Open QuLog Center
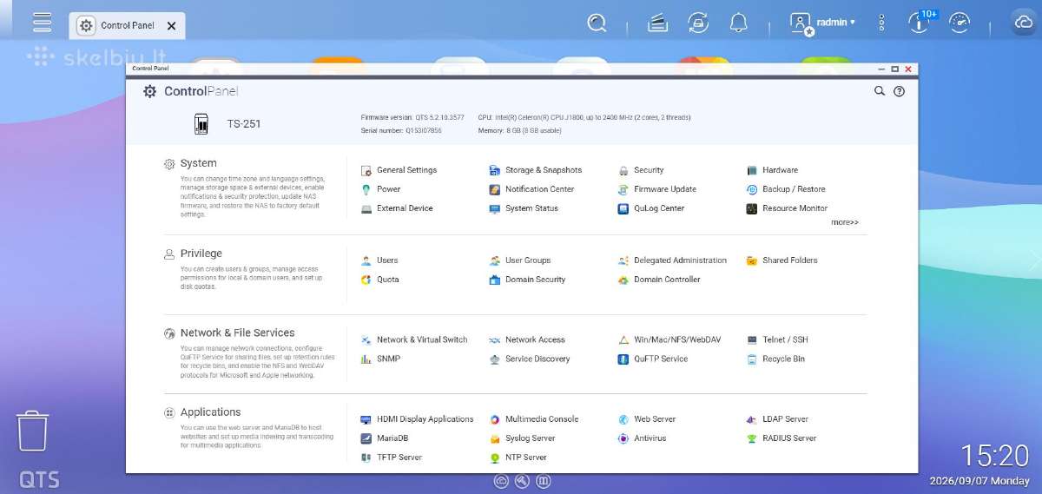This screenshot has height=494, width=1042. point(651,208)
